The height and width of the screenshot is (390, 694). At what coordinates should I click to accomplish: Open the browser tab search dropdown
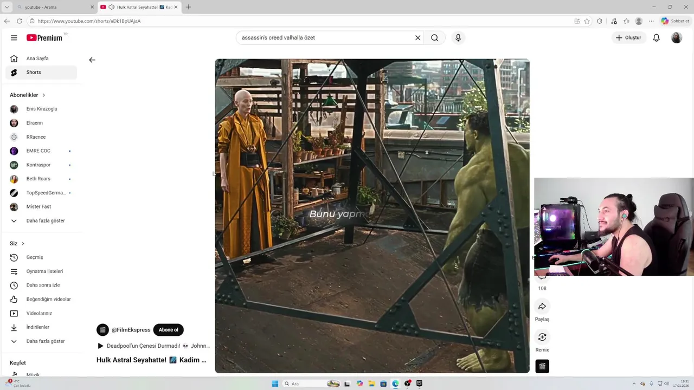(x=7, y=7)
